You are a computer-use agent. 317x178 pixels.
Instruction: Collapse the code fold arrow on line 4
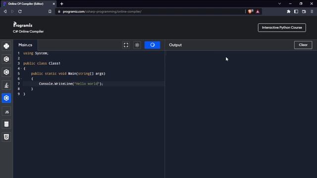click(21, 69)
